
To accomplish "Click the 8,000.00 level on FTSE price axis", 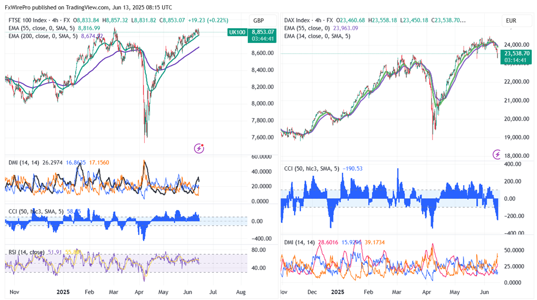I will coord(263,104).
